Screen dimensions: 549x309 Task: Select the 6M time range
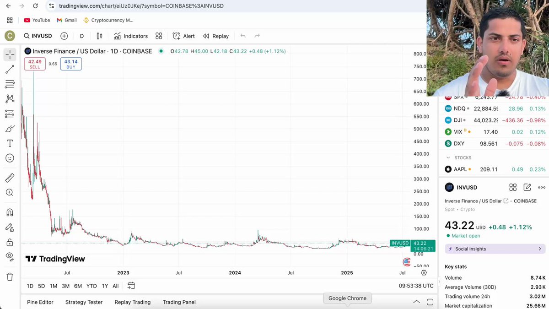pyautogui.click(x=78, y=286)
